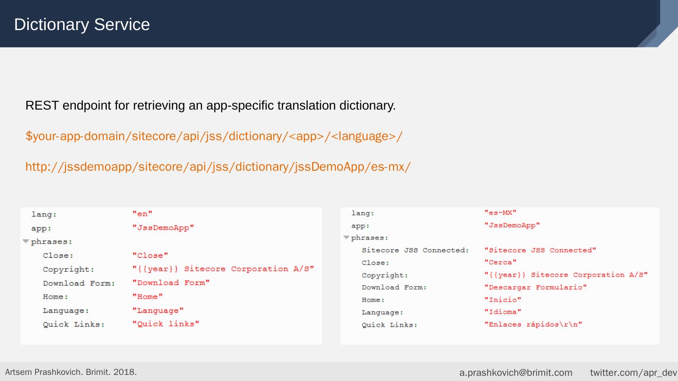
Task: Click the Artsem Prashkovich footer text
Action: (x=71, y=372)
